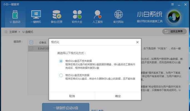Click the 设备名 column header

tap(42, 42)
